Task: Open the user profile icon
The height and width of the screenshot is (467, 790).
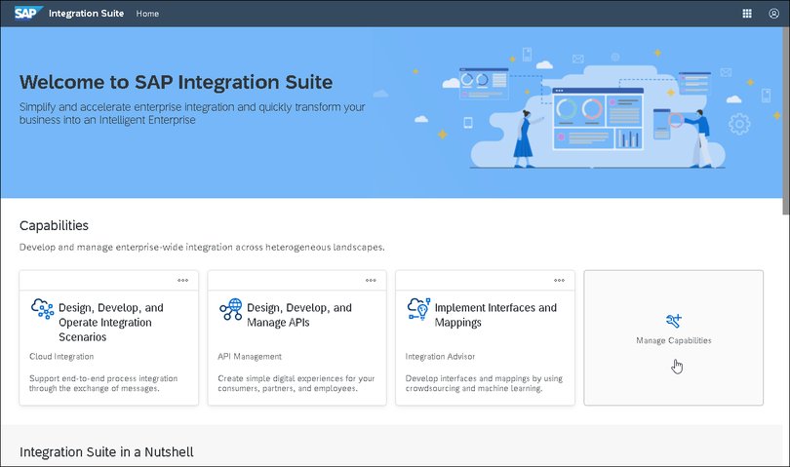Action: [773, 14]
